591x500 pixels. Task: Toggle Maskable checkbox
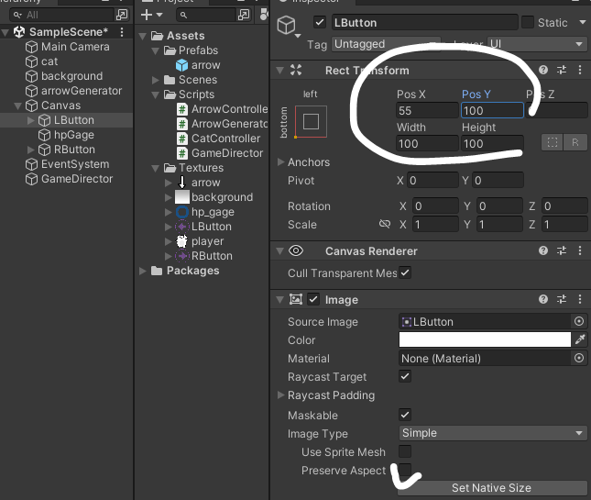pyautogui.click(x=405, y=415)
